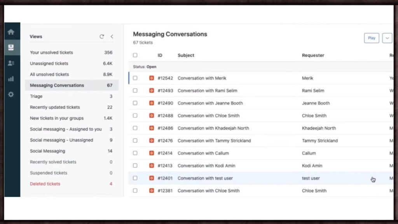Click open status icon for ticket #12381
The height and width of the screenshot is (224, 398).
click(152, 191)
